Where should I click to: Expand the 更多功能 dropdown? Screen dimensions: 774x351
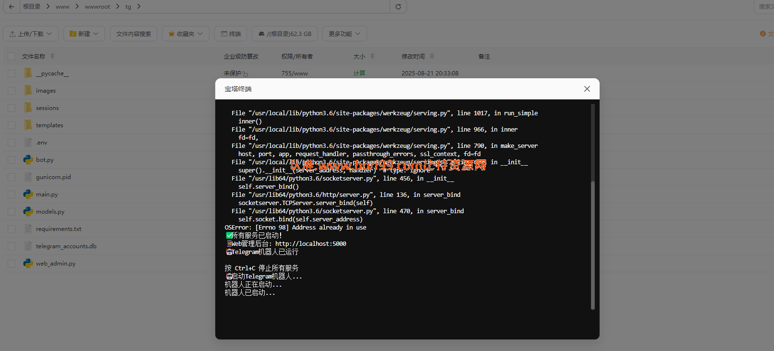(x=344, y=34)
